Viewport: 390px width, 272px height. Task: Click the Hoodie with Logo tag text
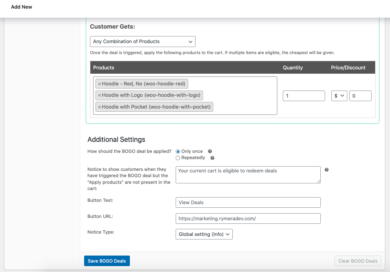[x=151, y=95]
